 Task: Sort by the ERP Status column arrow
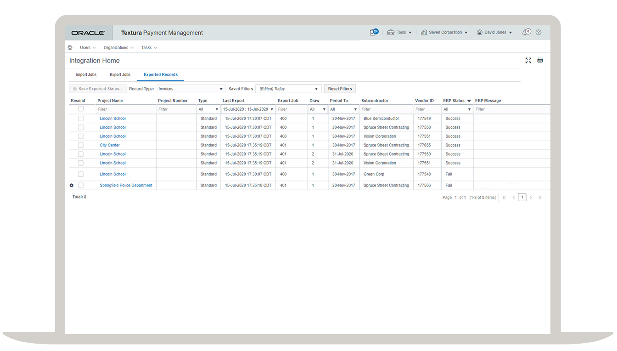click(x=469, y=100)
